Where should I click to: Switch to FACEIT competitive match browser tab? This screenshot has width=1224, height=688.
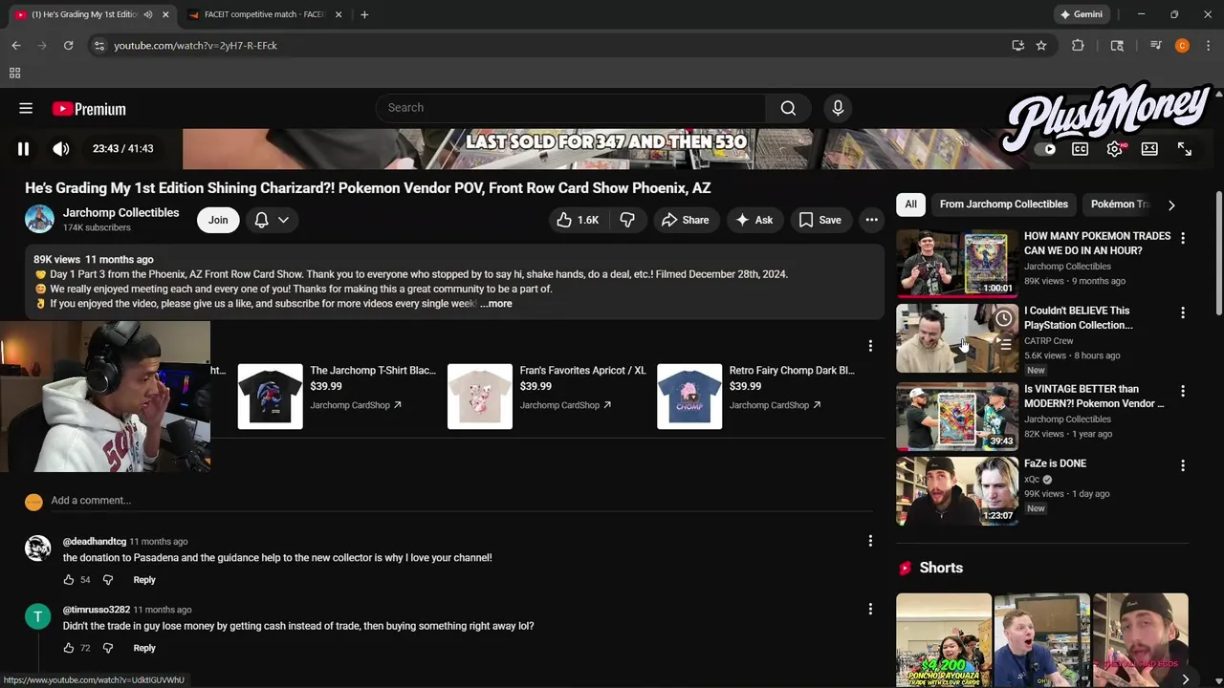[262, 14]
